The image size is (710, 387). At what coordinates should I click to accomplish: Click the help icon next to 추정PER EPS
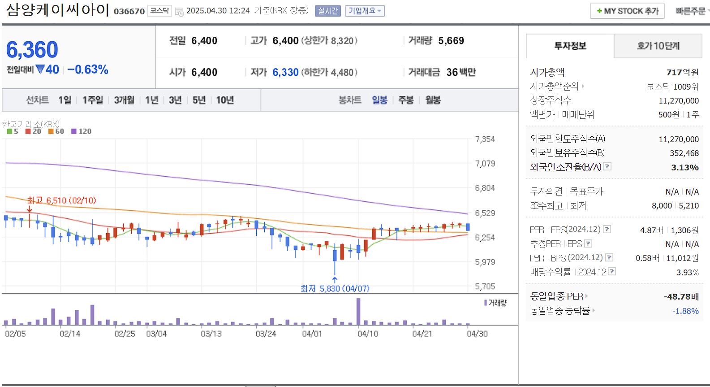click(588, 244)
